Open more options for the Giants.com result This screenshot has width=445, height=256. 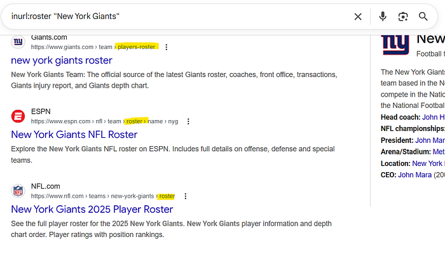[x=167, y=47]
